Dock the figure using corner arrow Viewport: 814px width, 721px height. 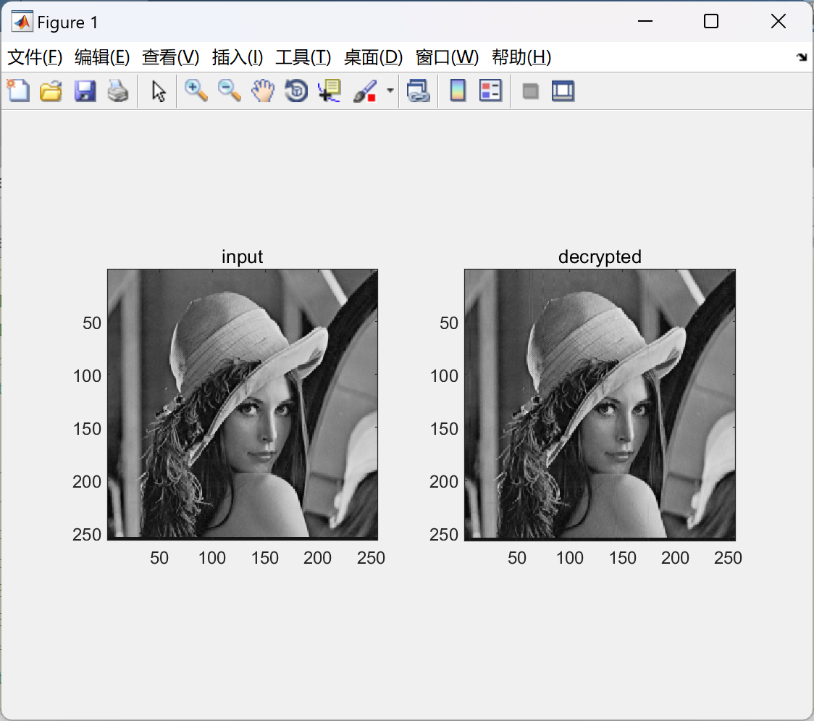802,57
